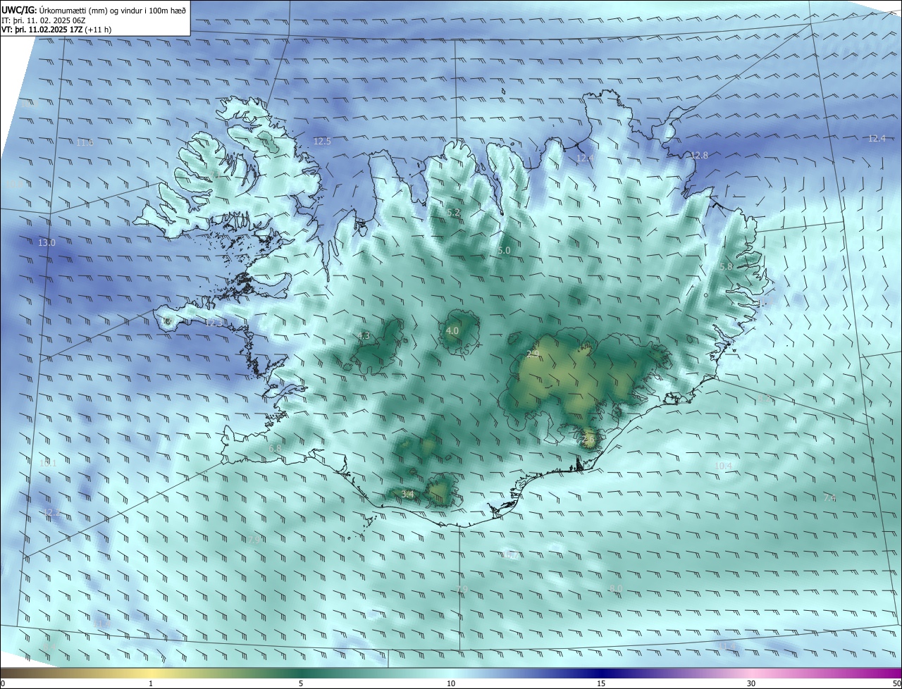Click the color scale tick label 0
This screenshot has width=902, height=689.
pyautogui.click(x=3, y=684)
